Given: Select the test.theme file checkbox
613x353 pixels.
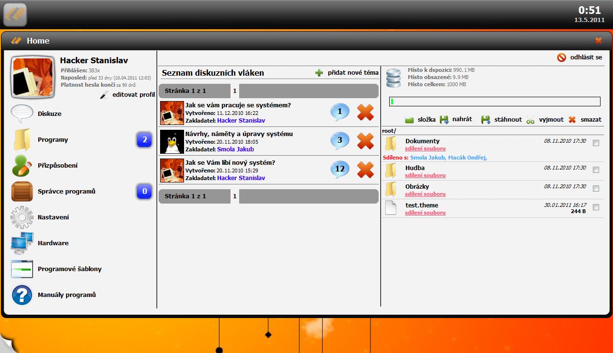Looking at the screenshot, I should (596, 207).
